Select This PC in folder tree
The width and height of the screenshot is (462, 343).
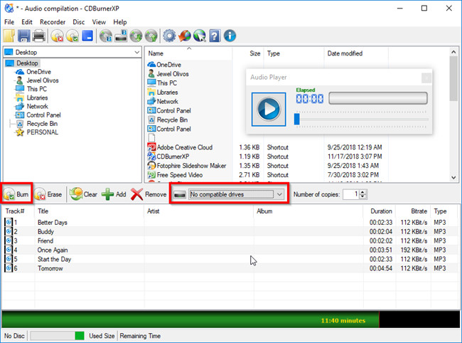[x=36, y=89]
